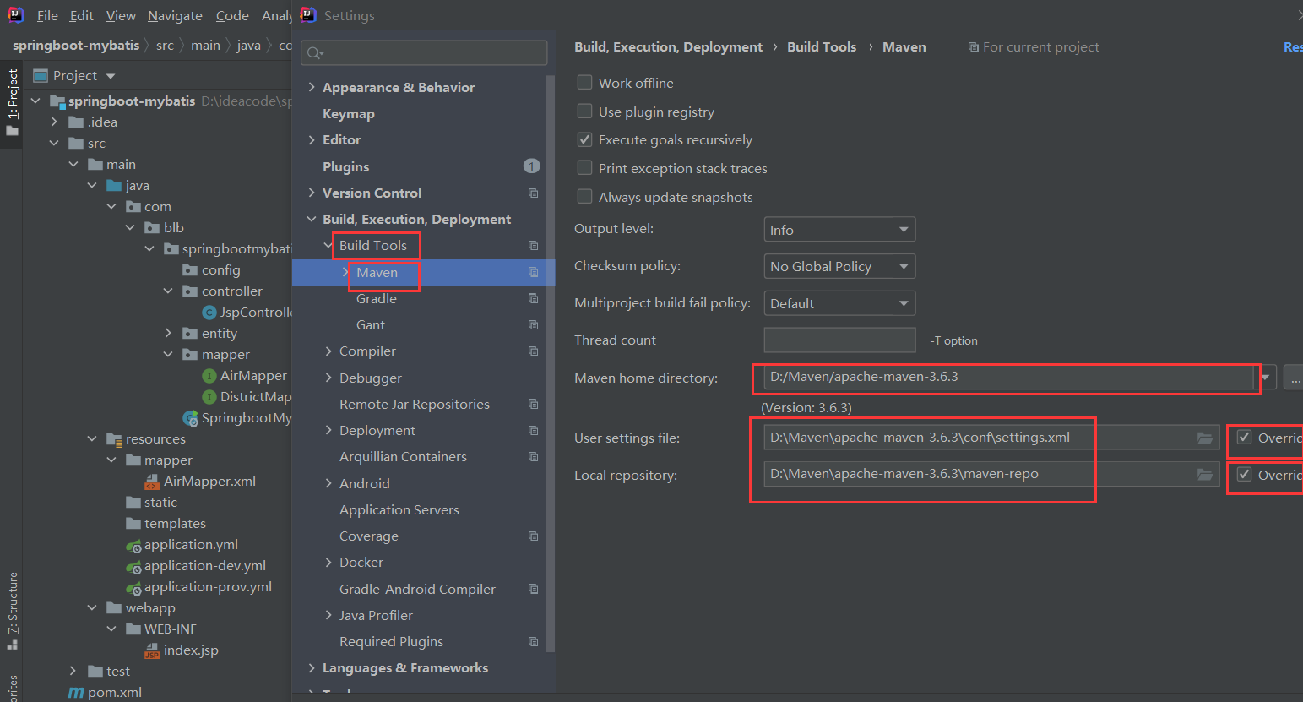Select pom.xml Maven file in project tree
The height and width of the screenshot is (702, 1303).
[x=106, y=692]
